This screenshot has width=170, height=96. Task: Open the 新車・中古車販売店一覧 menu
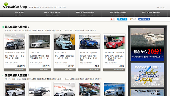pos(85,13)
